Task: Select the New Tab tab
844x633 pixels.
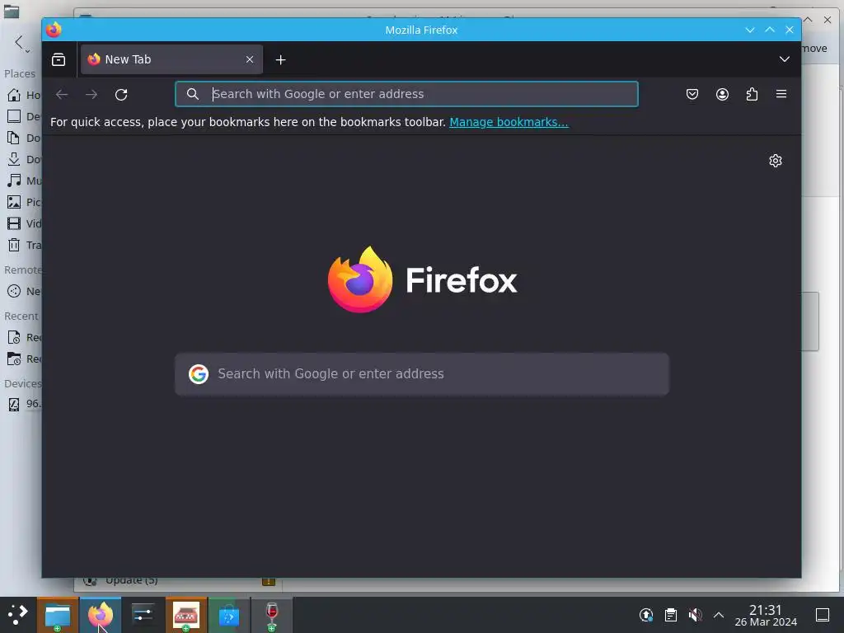Action: 171,59
